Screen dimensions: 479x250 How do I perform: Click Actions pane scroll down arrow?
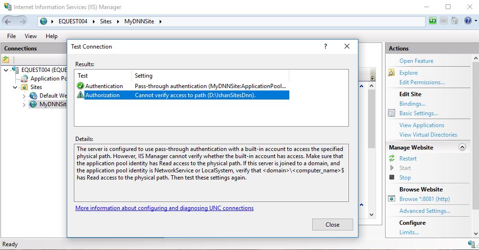click(476, 234)
